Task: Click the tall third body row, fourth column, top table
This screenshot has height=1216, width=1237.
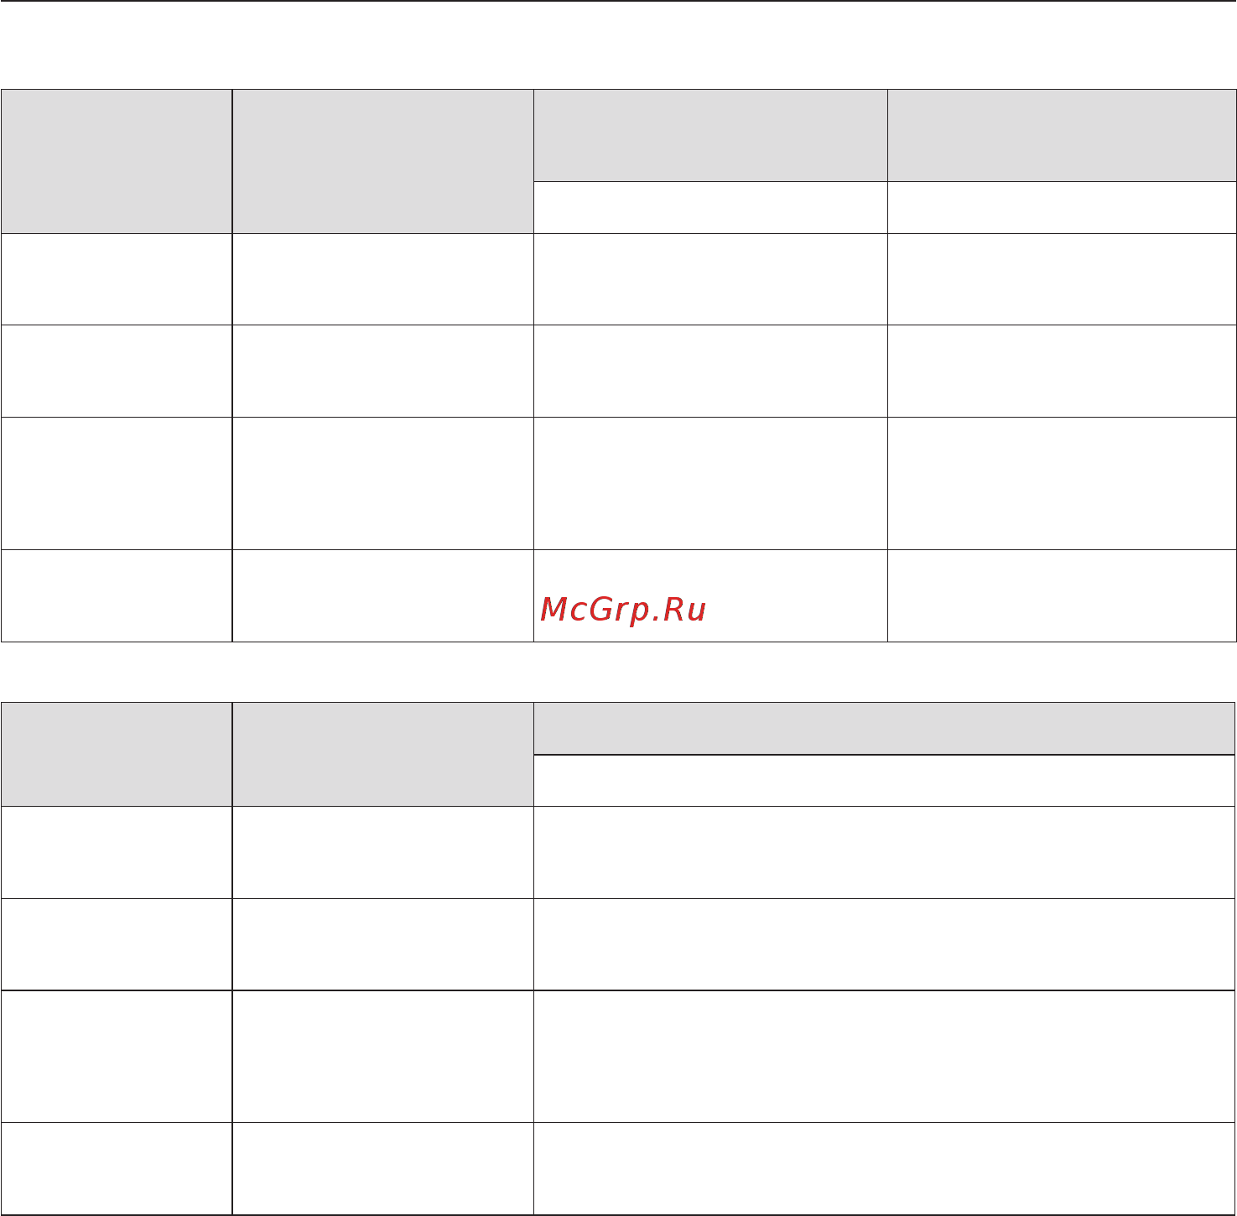Action: pos(1062,483)
